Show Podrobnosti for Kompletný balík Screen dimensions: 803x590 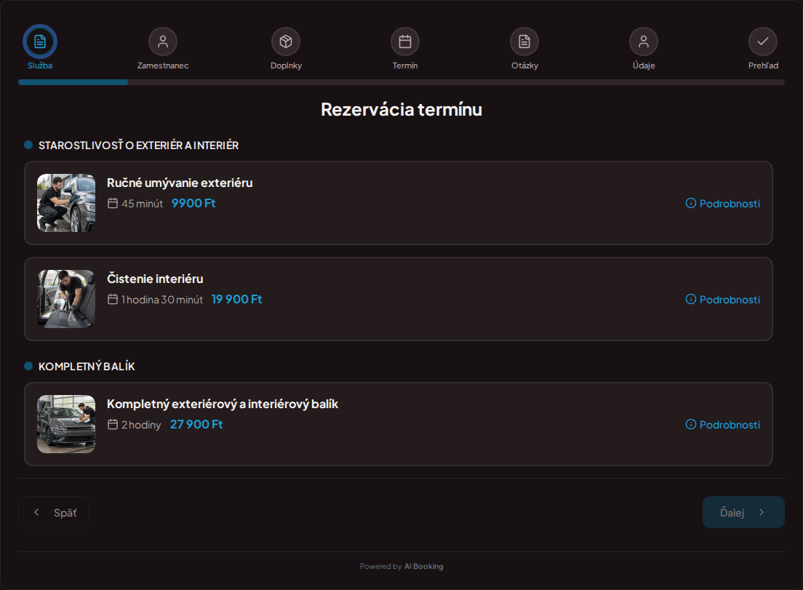(722, 425)
